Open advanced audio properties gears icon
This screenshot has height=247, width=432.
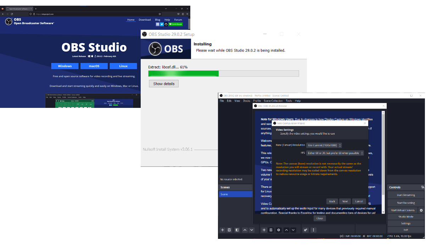pyautogui.click(x=305, y=230)
